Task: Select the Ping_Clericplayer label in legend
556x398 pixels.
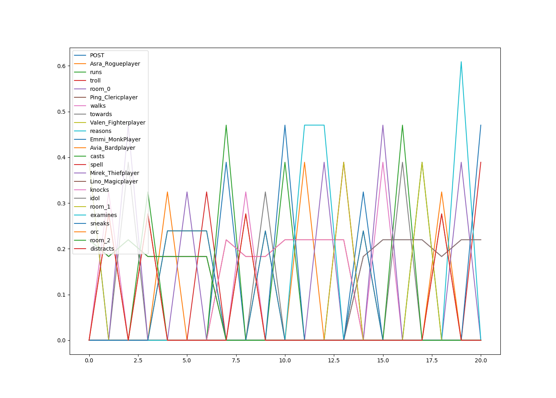Action: click(x=114, y=97)
